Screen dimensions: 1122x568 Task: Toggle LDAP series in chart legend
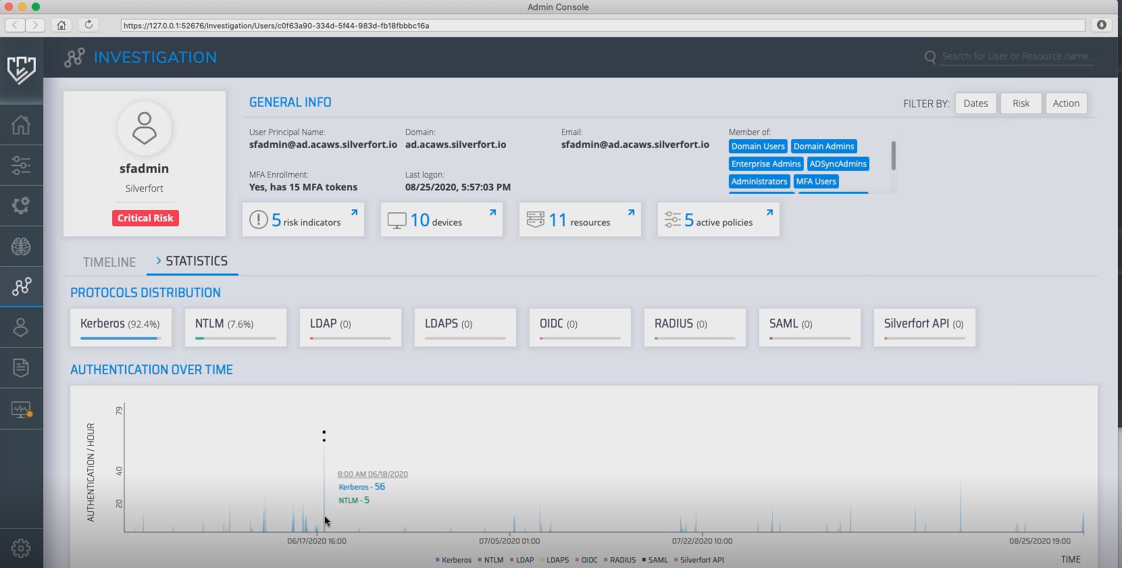coord(522,560)
